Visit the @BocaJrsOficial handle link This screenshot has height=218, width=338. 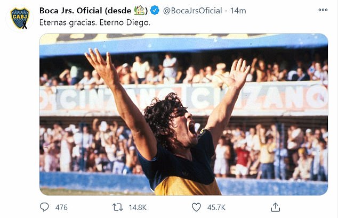(193, 10)
